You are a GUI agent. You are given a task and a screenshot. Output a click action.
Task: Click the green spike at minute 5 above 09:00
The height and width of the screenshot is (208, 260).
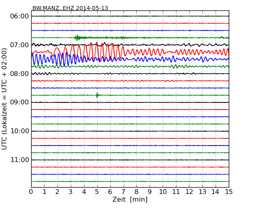point(97,95)
